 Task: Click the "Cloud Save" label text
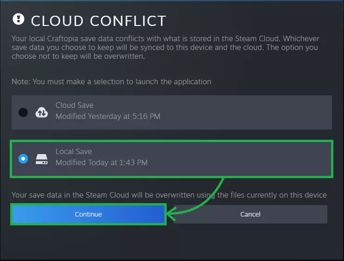pos(74,105)
